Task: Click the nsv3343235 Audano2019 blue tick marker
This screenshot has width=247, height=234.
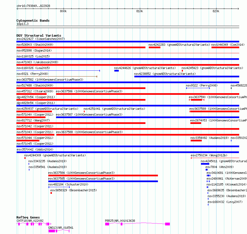Action: (x=29, y=164)
